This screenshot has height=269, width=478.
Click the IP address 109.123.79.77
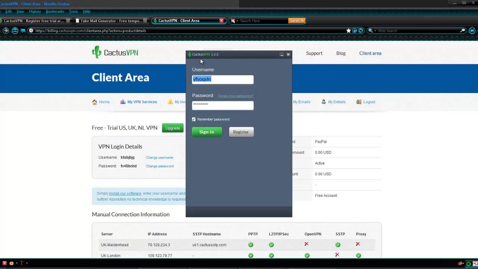click(x=160, y=256)
